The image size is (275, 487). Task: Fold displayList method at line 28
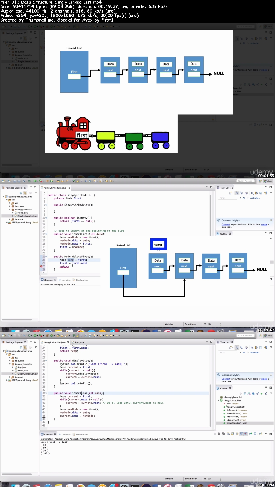coord(46,361)
